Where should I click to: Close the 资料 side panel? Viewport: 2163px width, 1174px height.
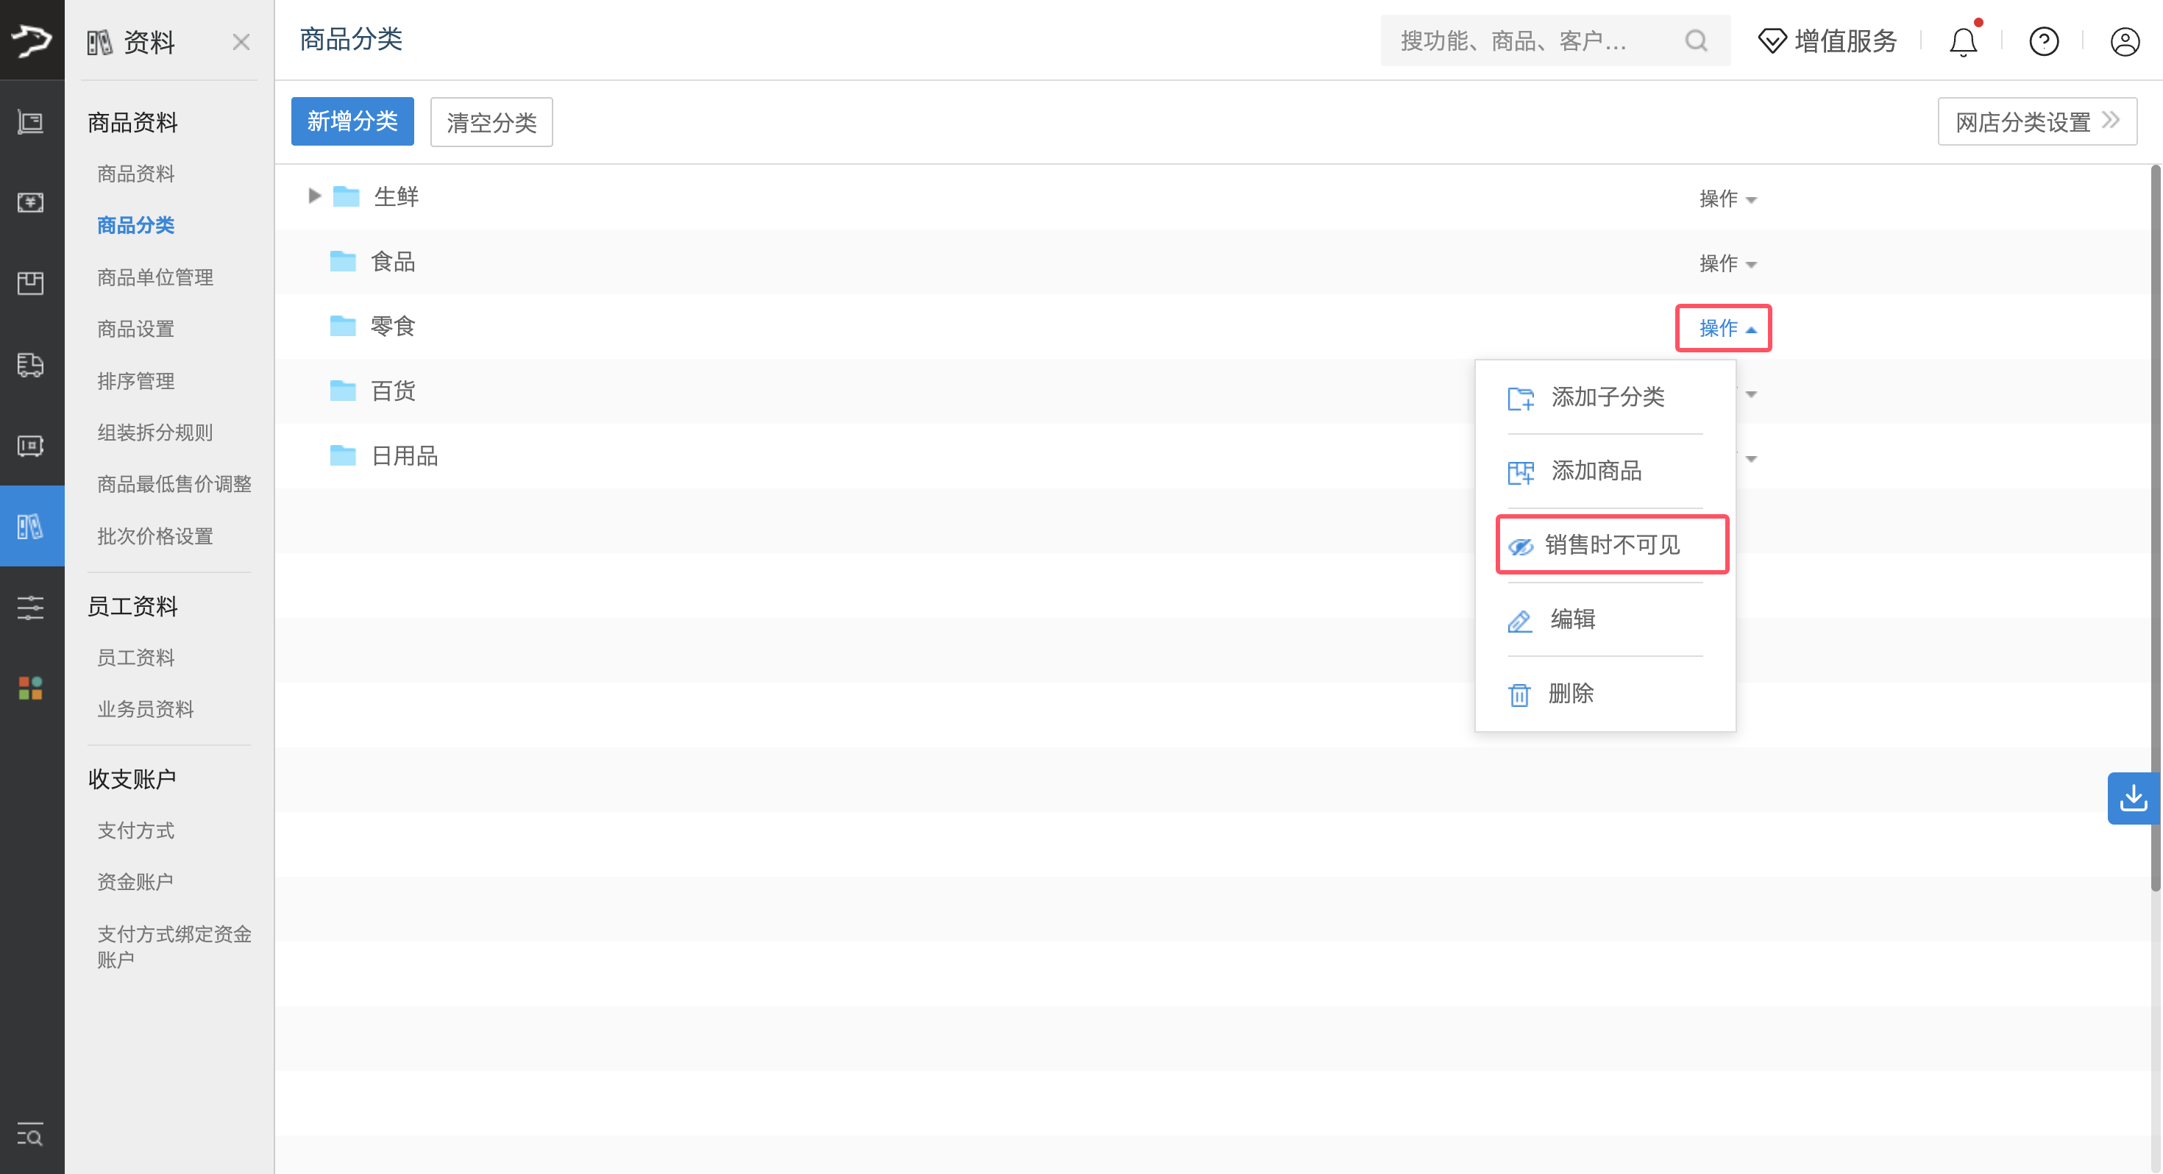(x=241, y=42)
